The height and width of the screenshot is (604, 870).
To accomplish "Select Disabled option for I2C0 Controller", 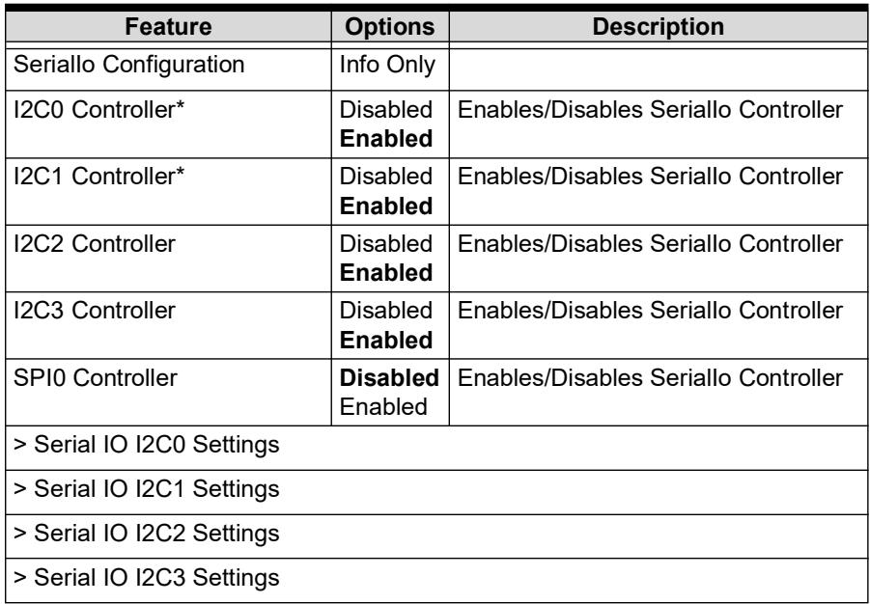I will pyautogui.click(x=385, y=110).
